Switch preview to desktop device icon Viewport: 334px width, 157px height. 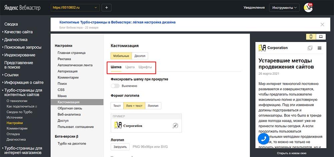pyautogui.click(x=321, y=36)
